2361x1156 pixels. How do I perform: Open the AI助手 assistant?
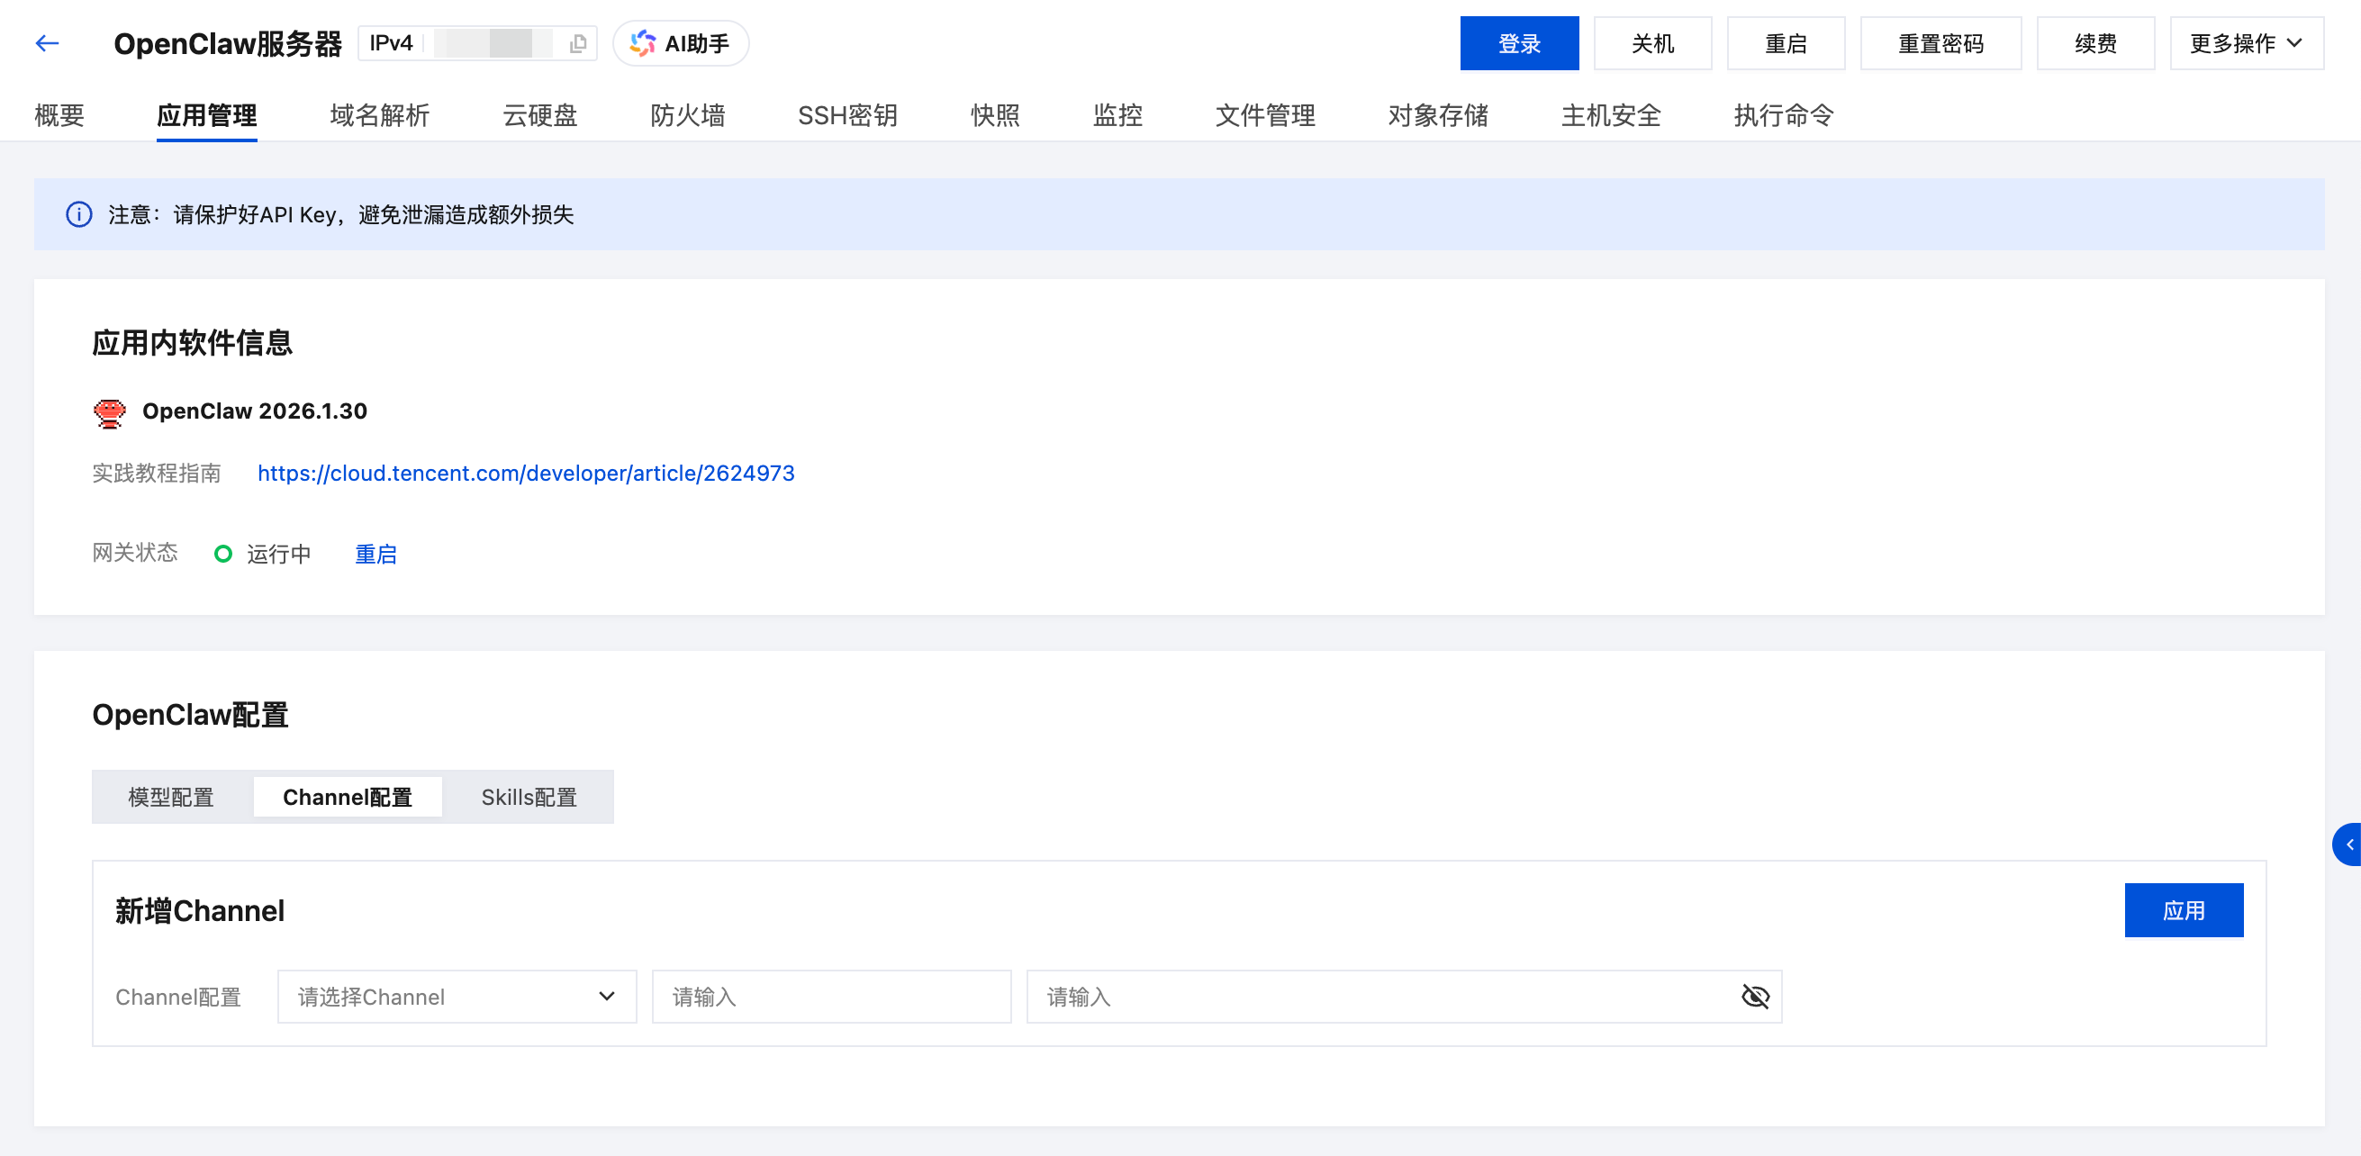click(x=681, y=43)
